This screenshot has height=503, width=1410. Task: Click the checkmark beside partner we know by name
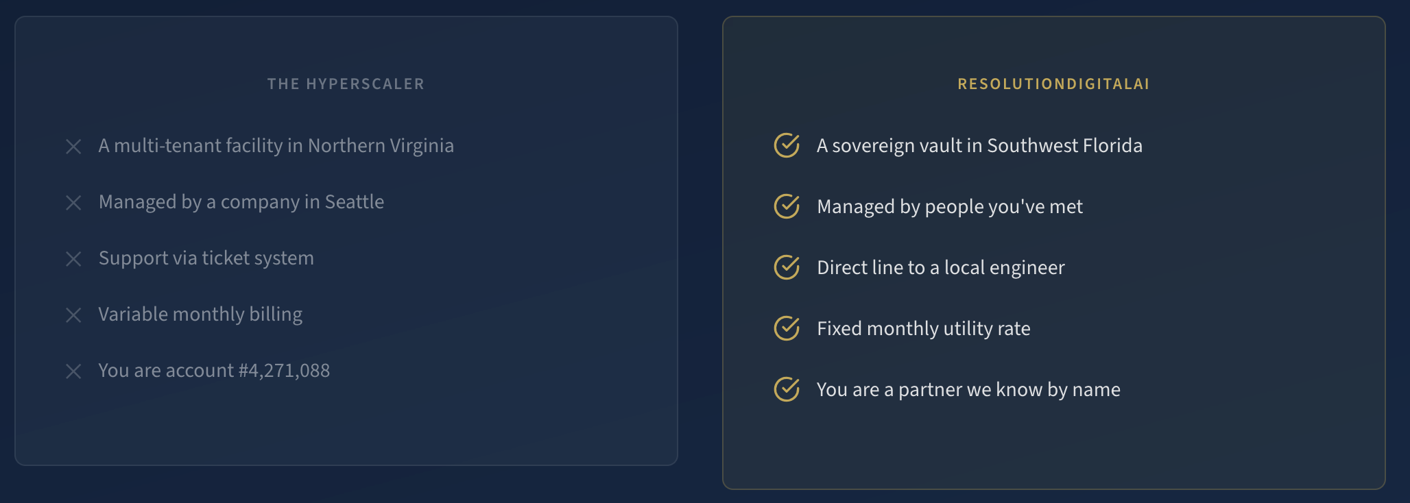click(787, 389)
